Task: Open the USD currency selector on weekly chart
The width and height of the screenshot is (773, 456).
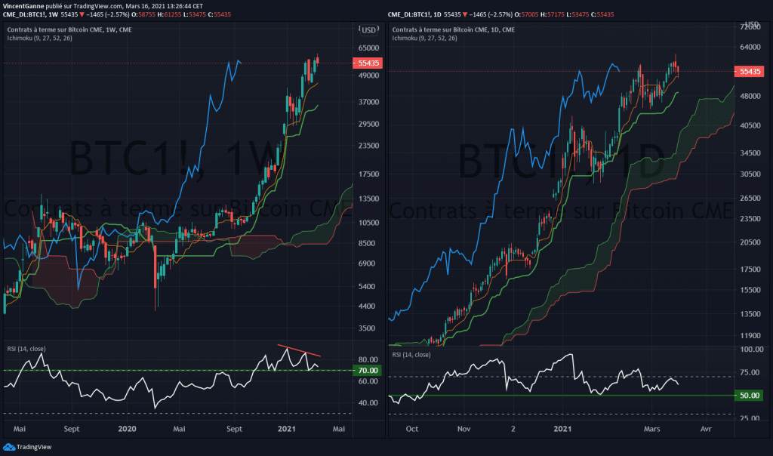Action: click(369, 29)
